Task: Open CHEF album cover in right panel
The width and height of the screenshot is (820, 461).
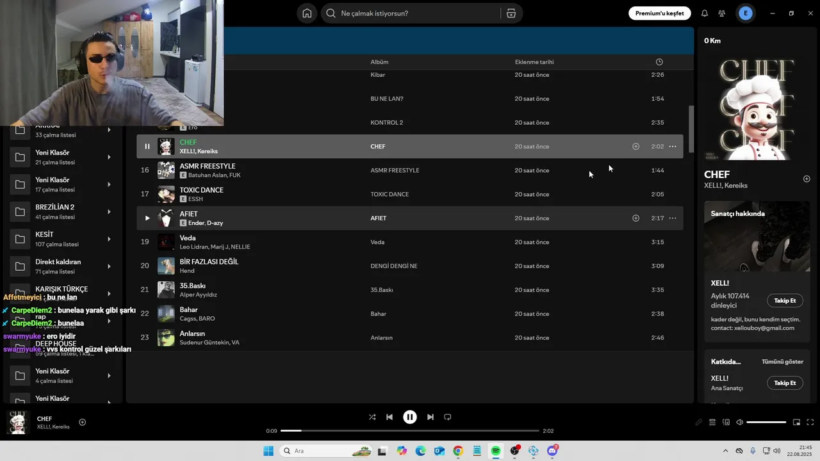Action: tap(757, 109)
